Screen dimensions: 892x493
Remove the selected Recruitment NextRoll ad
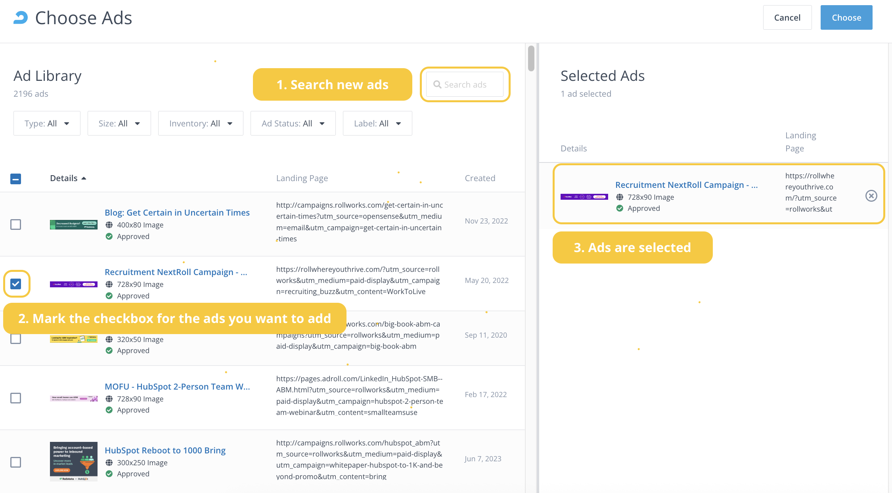[x=871, y=196]
